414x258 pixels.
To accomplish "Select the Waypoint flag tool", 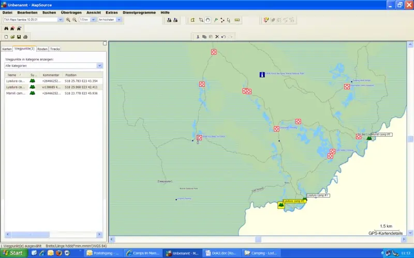I will click(216, 20).
